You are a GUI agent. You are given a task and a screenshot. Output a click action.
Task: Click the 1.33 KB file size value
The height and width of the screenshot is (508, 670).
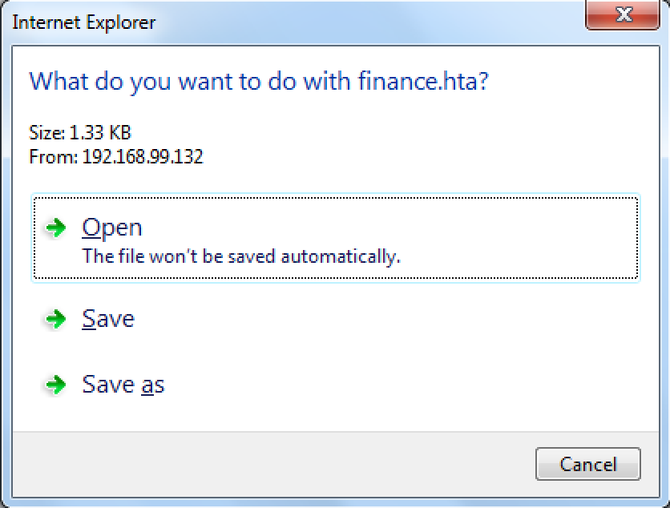pos(91,133)
